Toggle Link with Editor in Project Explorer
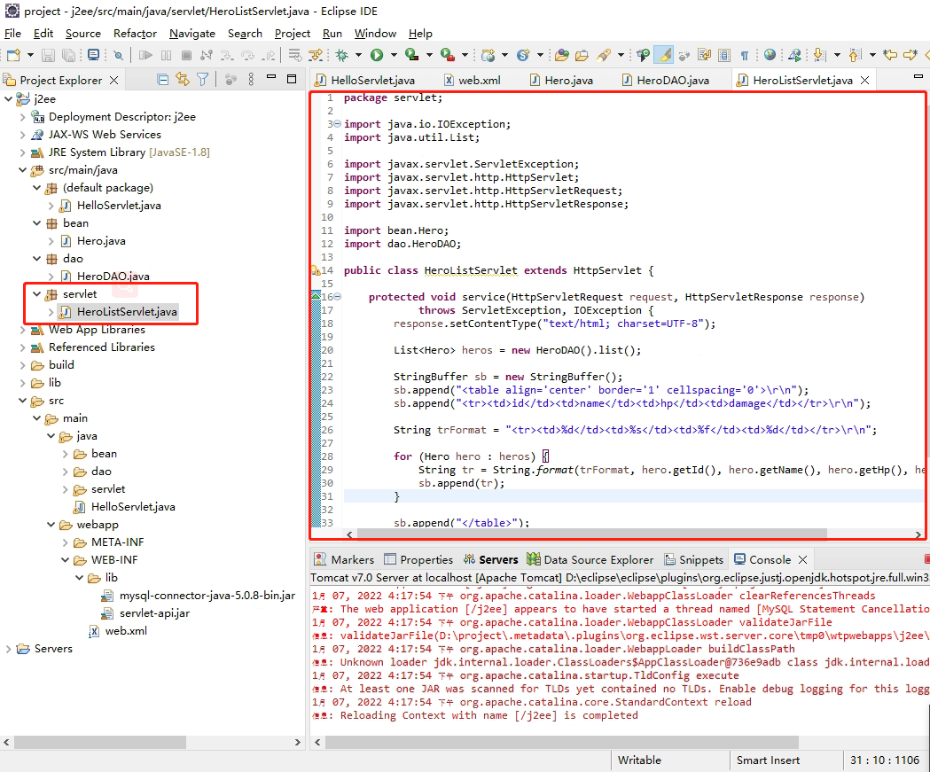This screenshot has width=930, height=772. pos(183,80)
